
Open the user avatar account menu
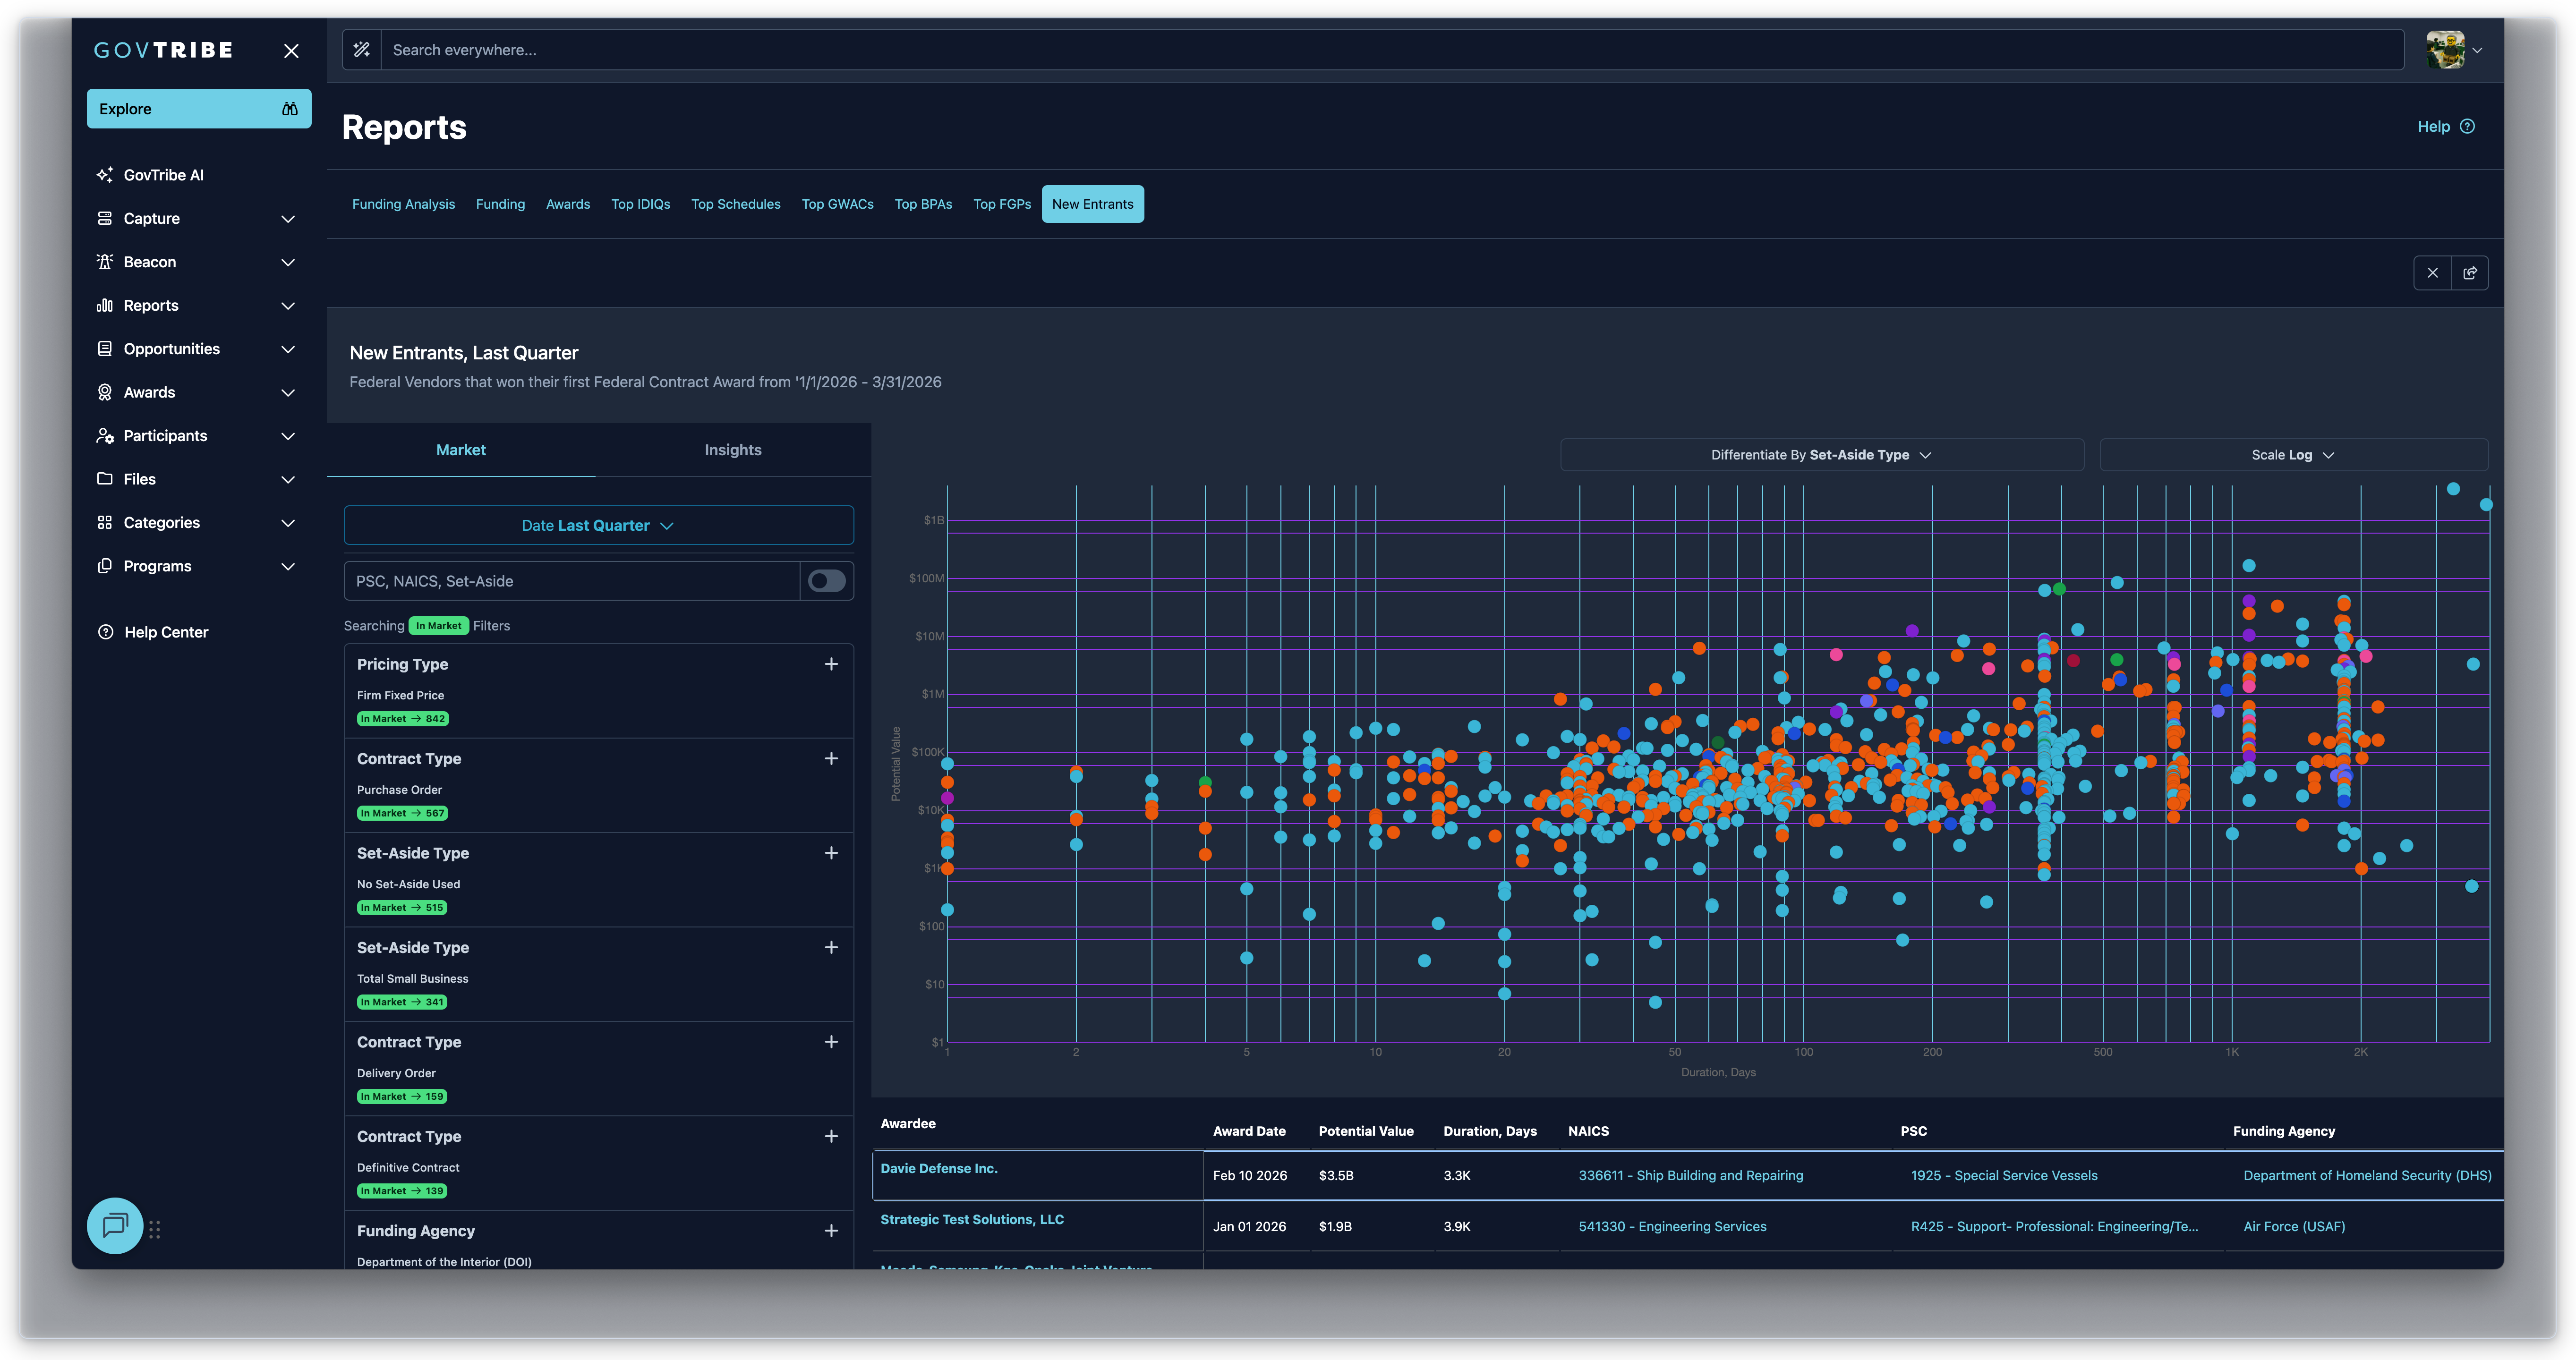point(2454,50)
